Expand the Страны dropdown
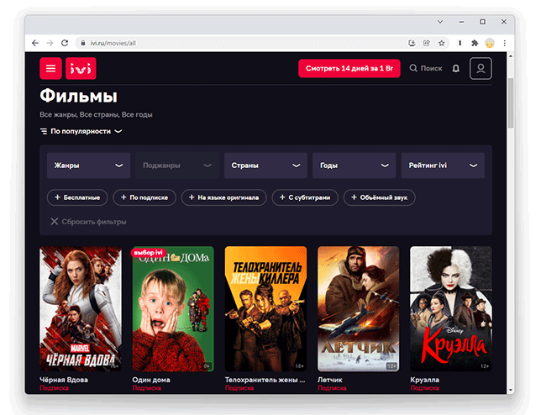The width and height of the screenshot is (546, 415). (265, 165)
